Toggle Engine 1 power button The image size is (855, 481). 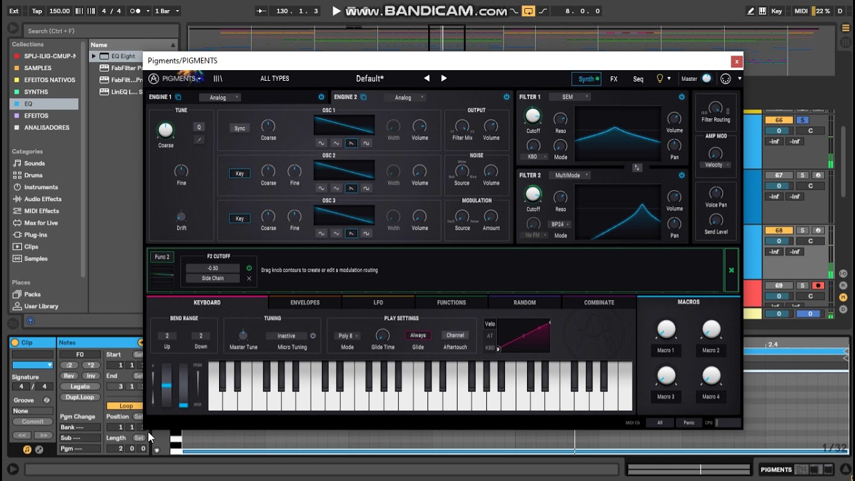[x=321, y=97]
